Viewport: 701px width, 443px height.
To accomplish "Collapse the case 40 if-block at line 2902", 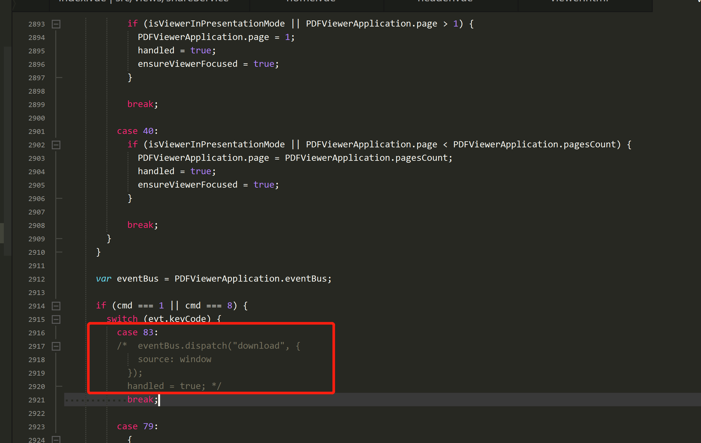I will coord(56,145).
